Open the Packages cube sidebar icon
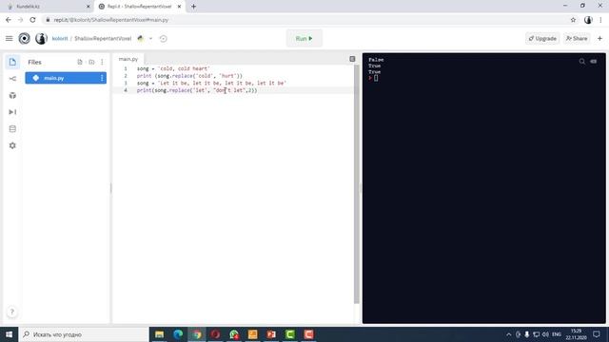The image size is (609, 342). click(x=12, y=95)
